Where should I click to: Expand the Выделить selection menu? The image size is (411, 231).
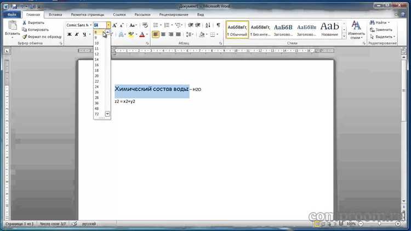point(382,37)
